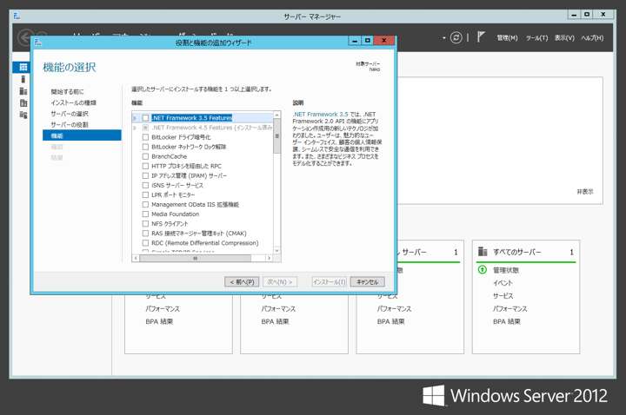This screenshot has height=415, width=626.
Task: Open すべてのサーバー tile header
Action: (526, 252)
